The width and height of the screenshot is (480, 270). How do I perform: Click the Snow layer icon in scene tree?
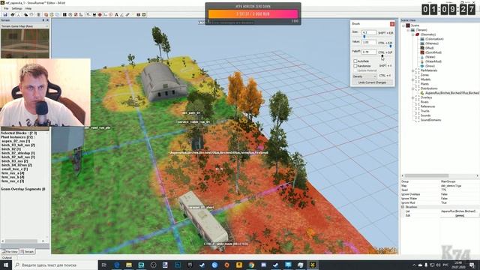click(422, 66)
